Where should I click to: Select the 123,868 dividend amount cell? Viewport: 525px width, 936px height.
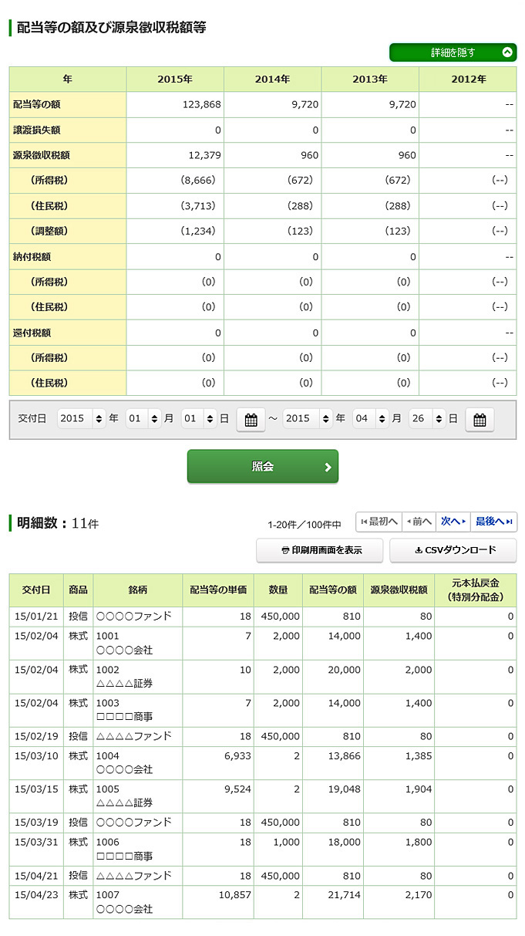[175, 105]
